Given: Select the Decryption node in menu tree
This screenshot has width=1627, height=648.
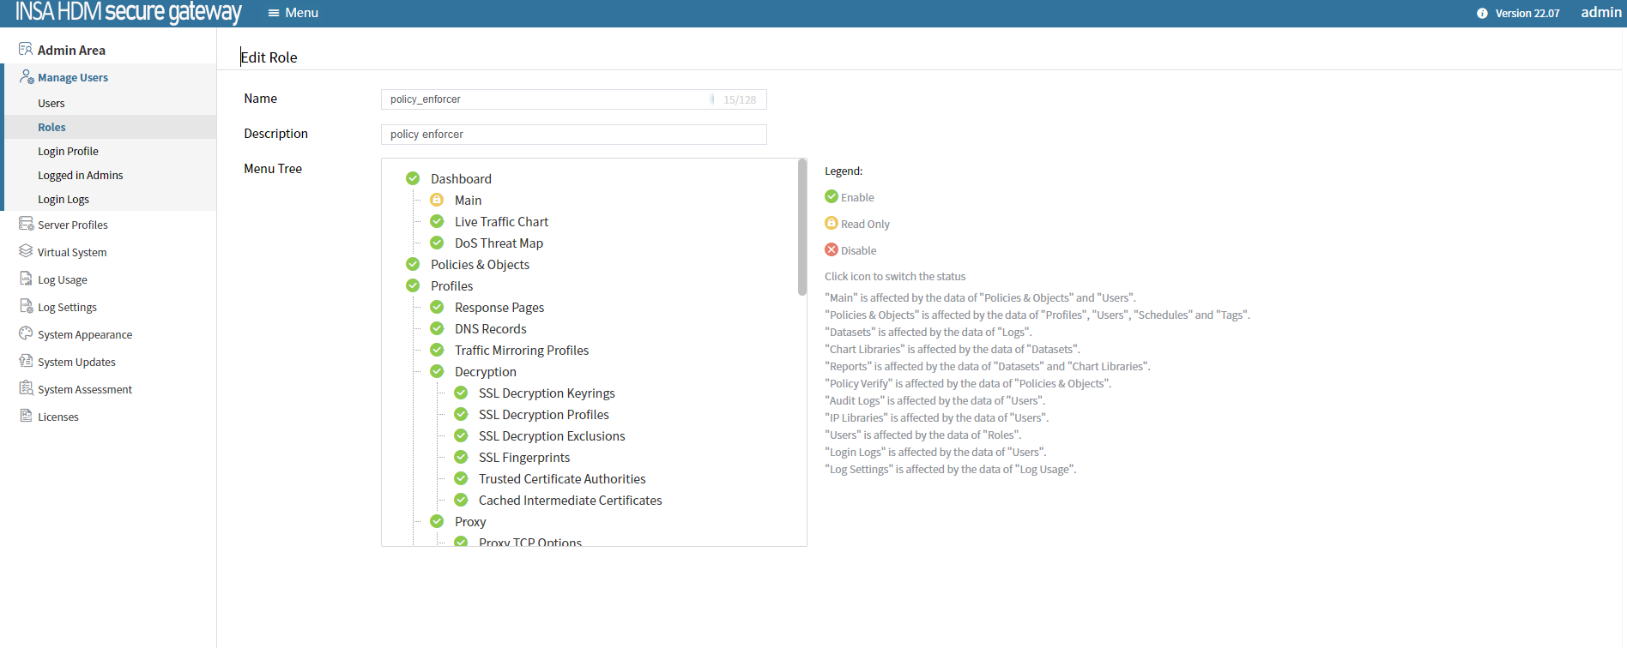Looking at the screenshot, I should [485, 372].
